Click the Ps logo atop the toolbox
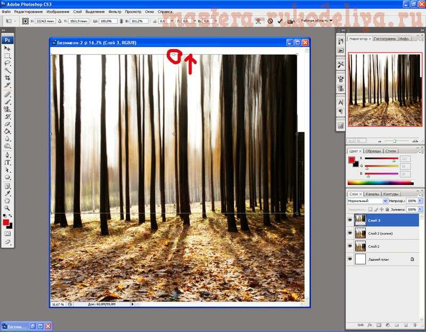The height and width of the screenshot is (332, 426). (7, 40)
